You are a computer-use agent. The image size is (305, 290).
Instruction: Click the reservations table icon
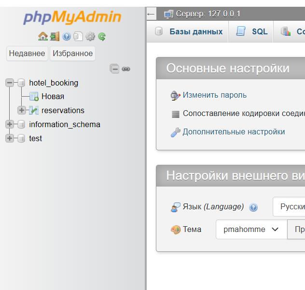(34, 110)
